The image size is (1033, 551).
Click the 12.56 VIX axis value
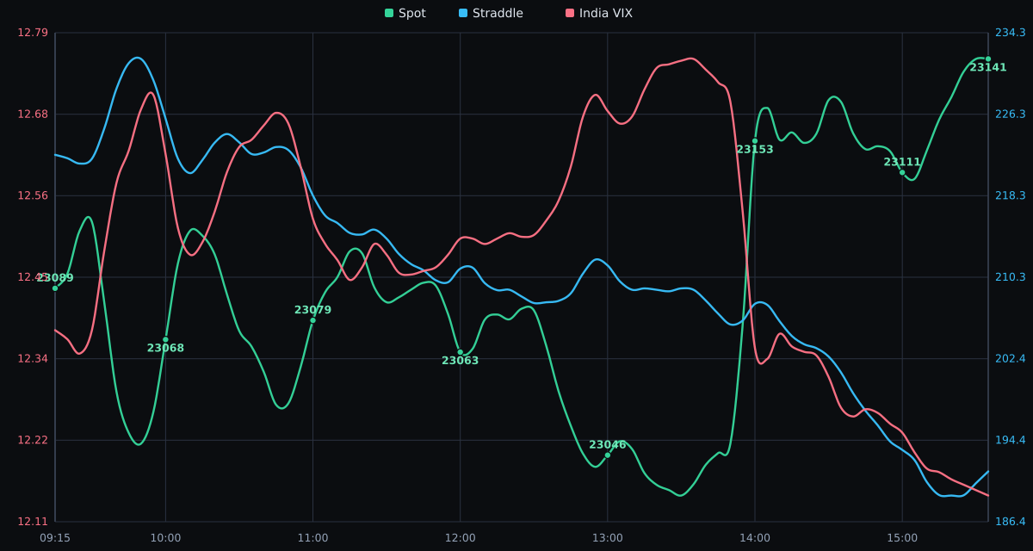tap(33, 195)
